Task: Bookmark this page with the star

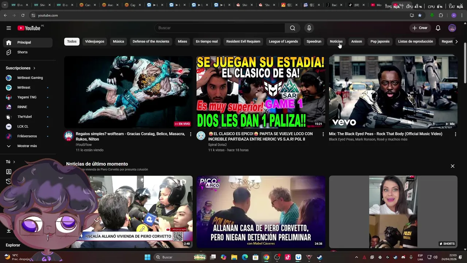Action: 420,15
